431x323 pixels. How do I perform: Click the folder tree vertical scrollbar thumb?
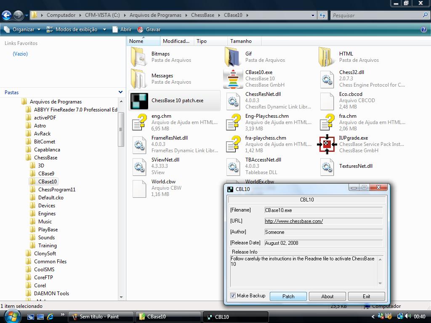point(121,130)
